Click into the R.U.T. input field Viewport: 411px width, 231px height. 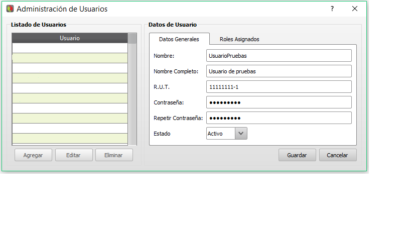pos(279,87)
